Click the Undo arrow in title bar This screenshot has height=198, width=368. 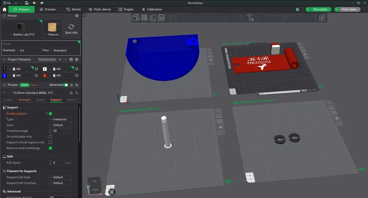coord(34,3)
